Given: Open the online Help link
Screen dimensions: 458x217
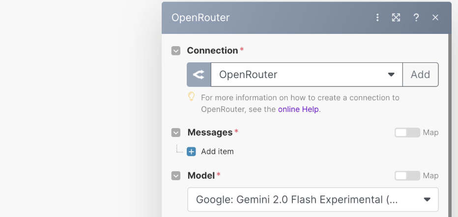Looking at the screenshot, I should pos(298,109).
